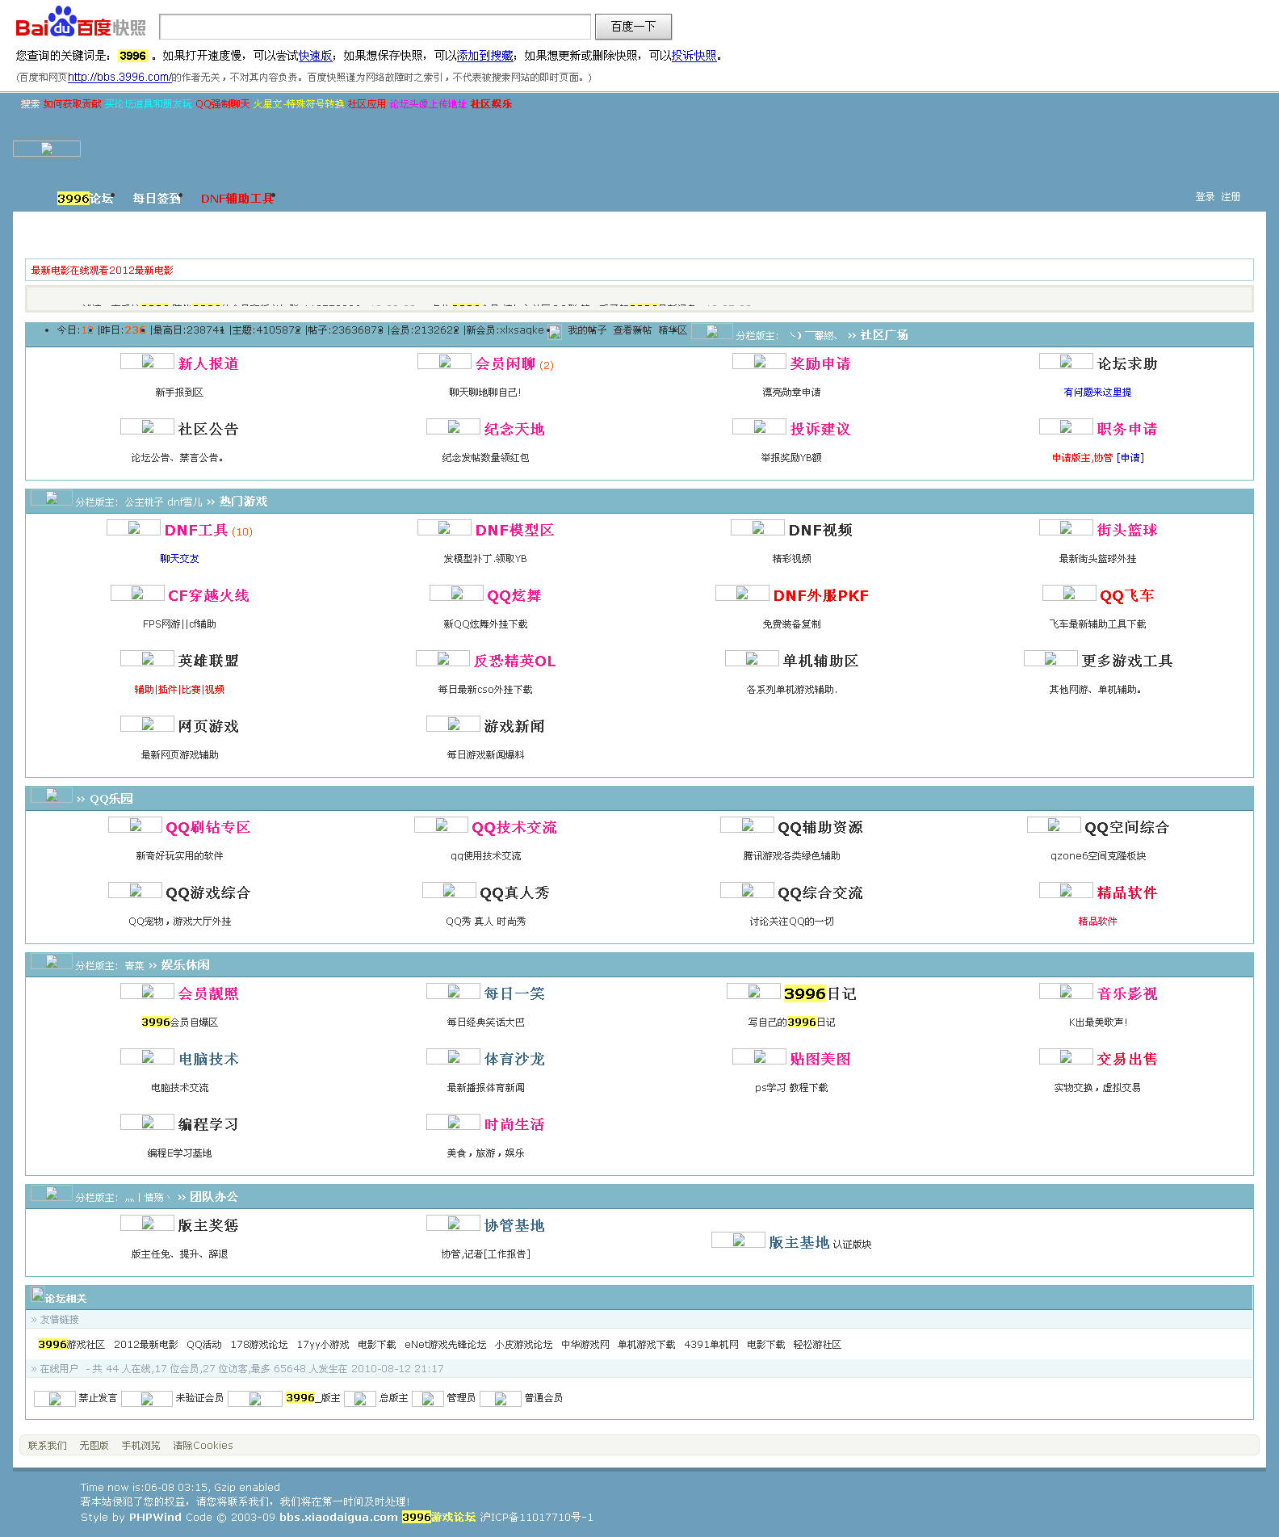Click the board icon beside QQ飞车

pyautogui.click(x=1068, y=594)
